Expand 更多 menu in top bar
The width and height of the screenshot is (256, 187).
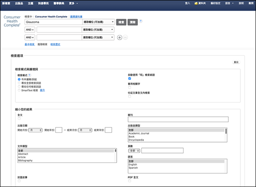[x=73, y=3]
